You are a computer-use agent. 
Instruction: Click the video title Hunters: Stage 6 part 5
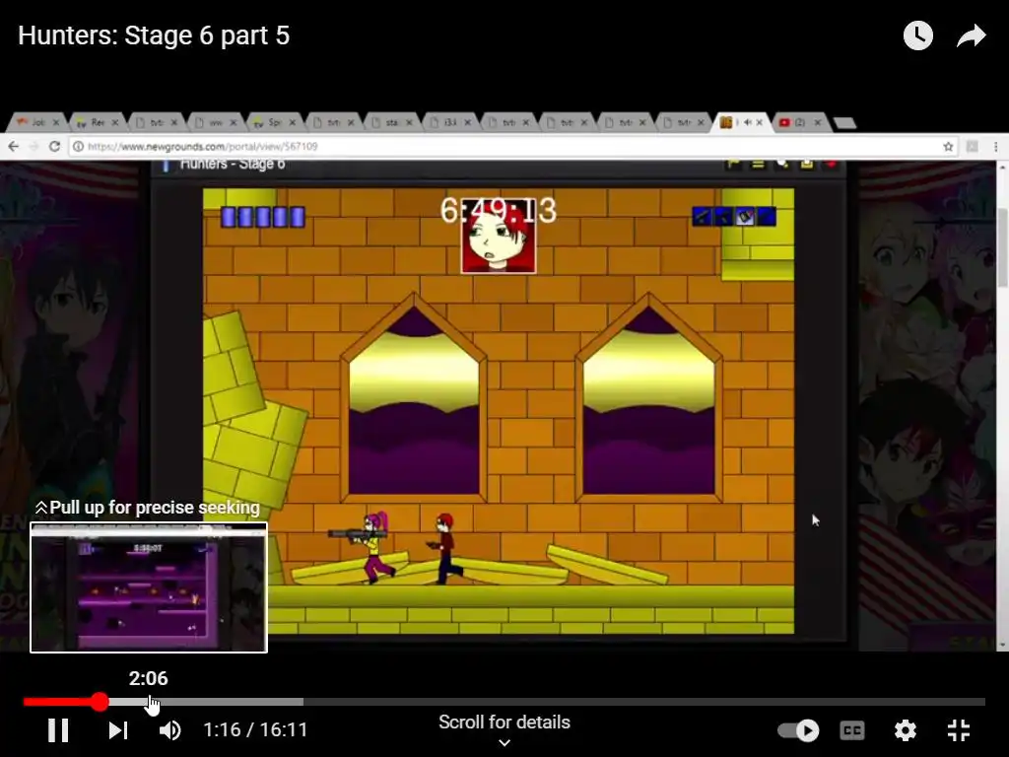coord(154,35)
